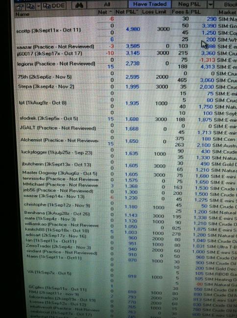
Task: Select jbutchern (3kSept13x - Oct 13) account
Action: click(x=56, y=164)
